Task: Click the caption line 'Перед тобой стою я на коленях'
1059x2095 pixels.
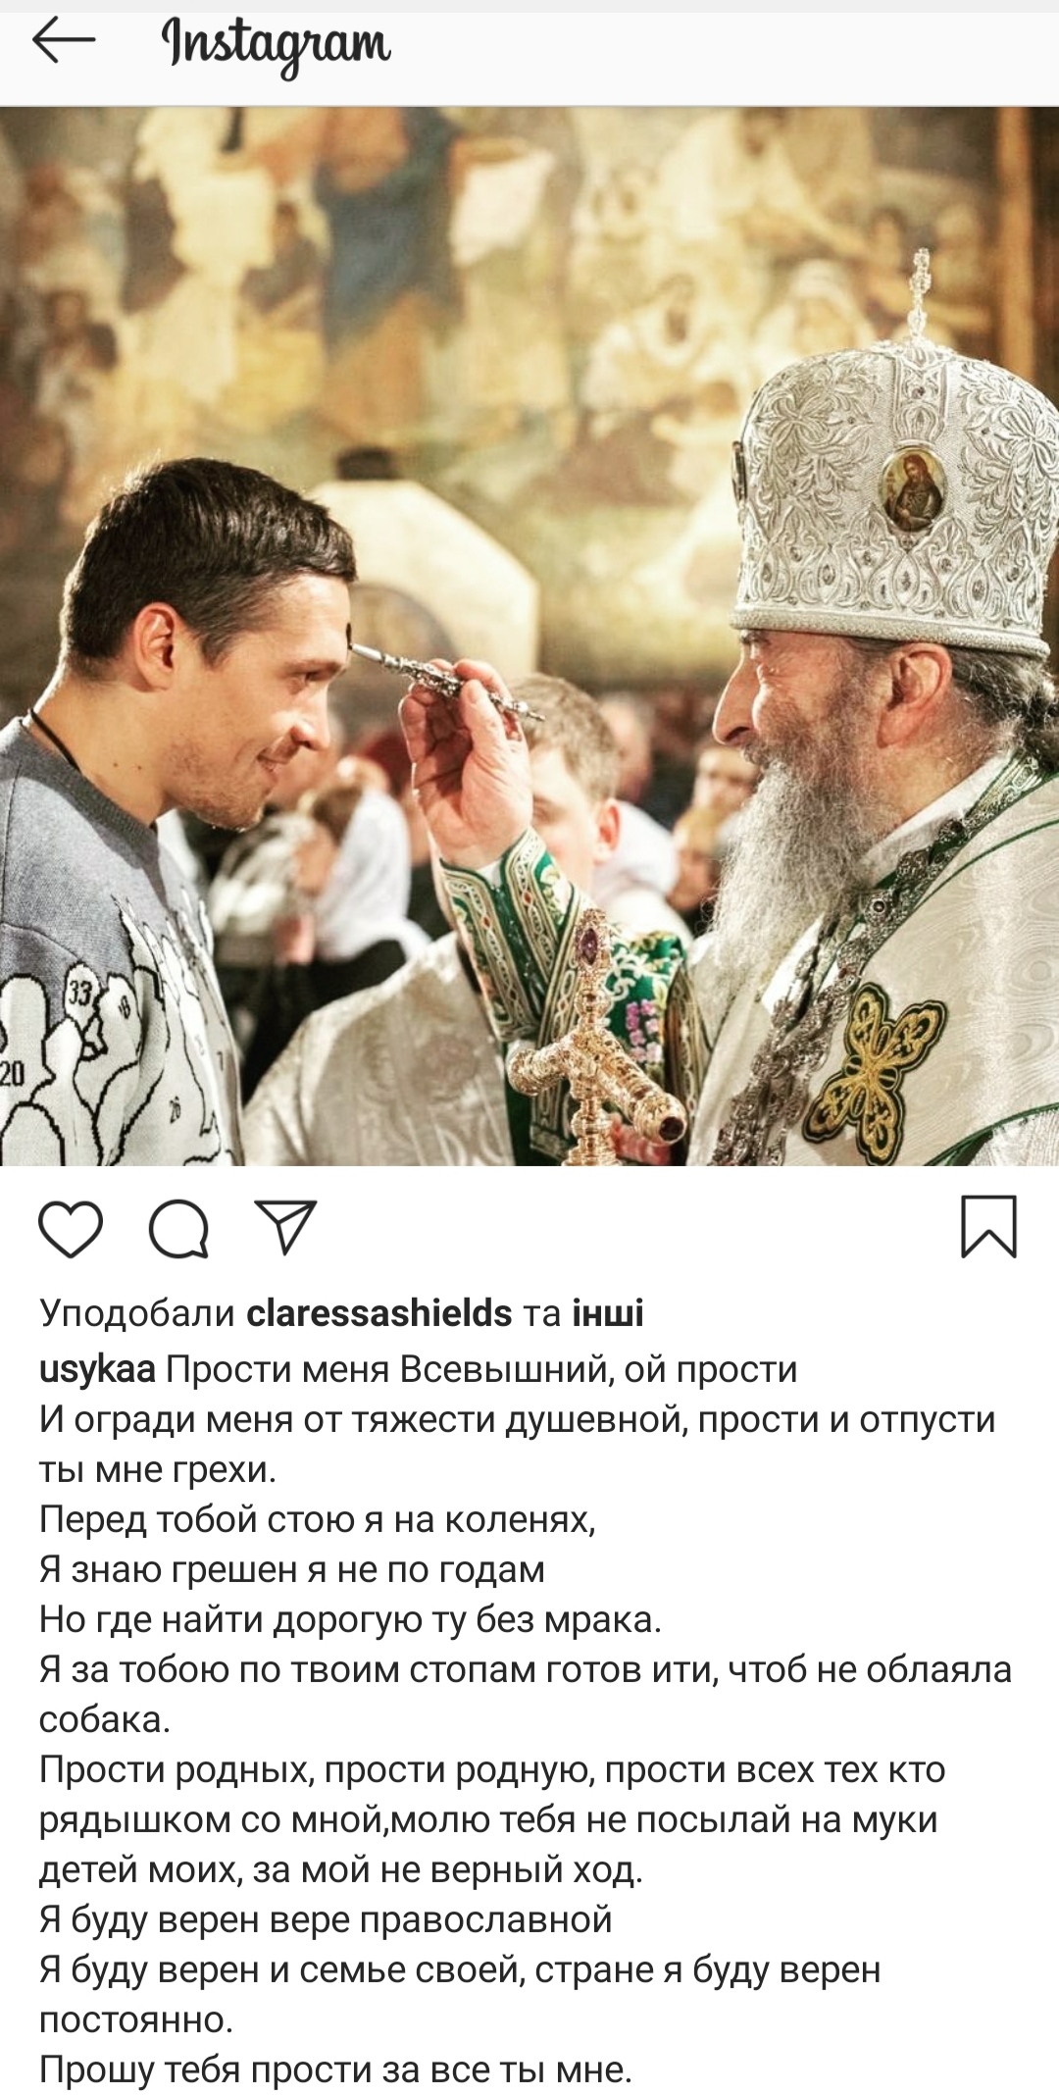Action: pos(318,1519)
